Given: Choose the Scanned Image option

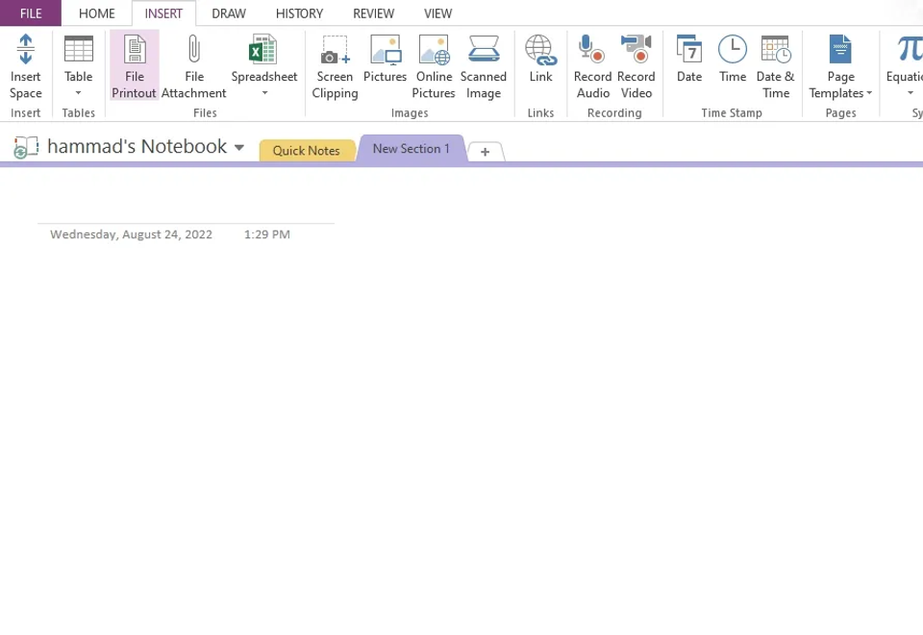Looking at the screenshot, I should (483, 50).
